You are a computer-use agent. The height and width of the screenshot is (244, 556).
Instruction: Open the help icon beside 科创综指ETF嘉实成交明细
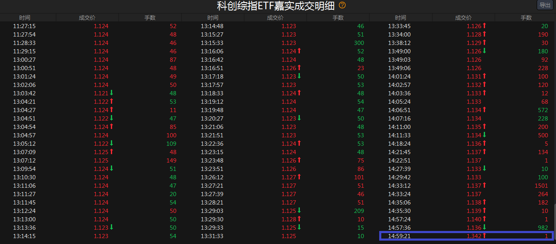[x=342, y=5]
